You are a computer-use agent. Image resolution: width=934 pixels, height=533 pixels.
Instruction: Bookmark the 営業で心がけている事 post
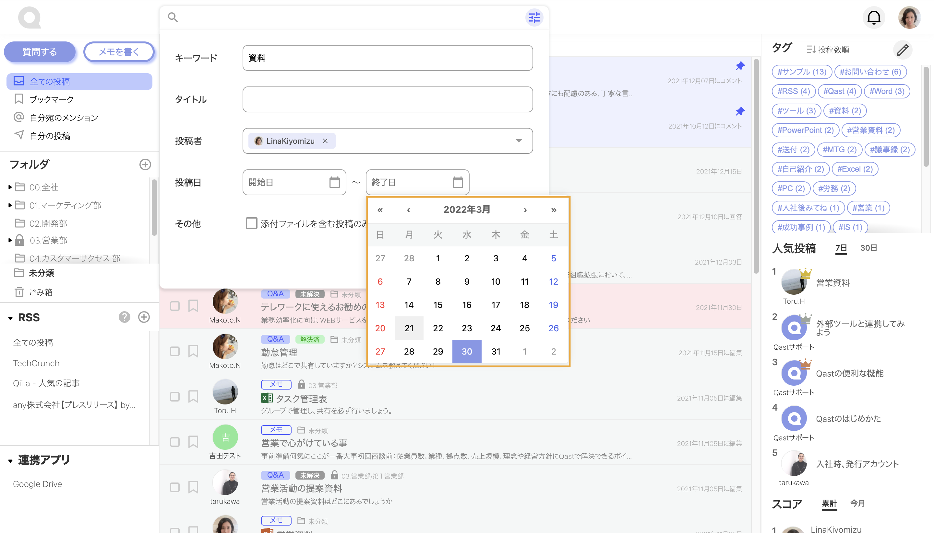coord(193,442)
